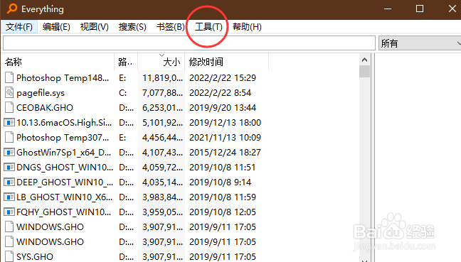This screenshot has width=461, height=262.
Task: Click the LB_GHOST_WIN10_X6 file icon
Action: (9, 197)
